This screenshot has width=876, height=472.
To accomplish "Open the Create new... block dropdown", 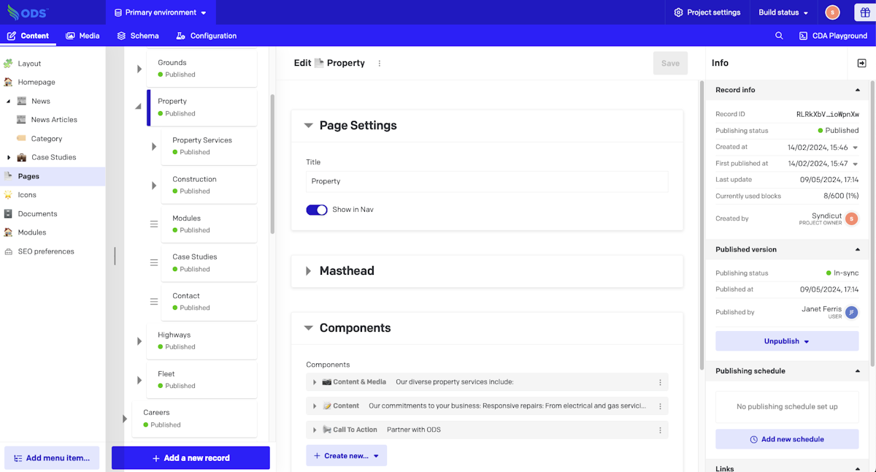I will click(347, 456).
